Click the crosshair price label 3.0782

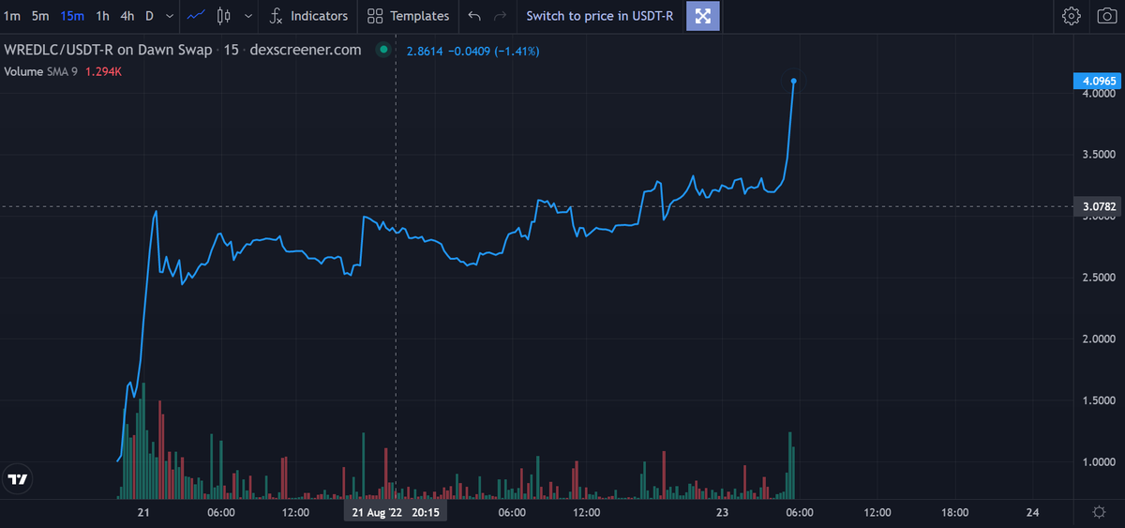1097,206
